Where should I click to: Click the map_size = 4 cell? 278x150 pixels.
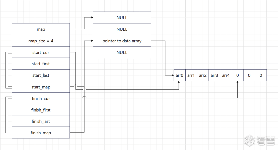point(41,41)
